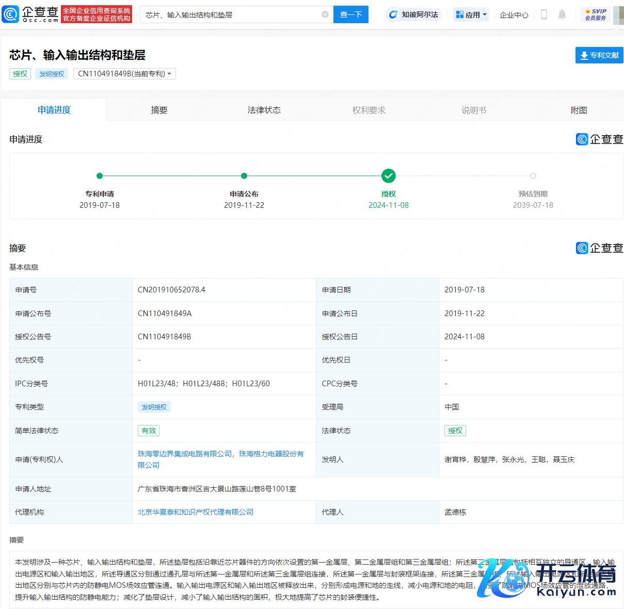Open the 附图 tab
This screenshot has width=624, height=609.
click(579, 110)
